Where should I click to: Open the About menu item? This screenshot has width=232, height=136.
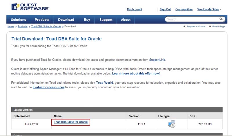pyautogui.click(x=126, y=20)
